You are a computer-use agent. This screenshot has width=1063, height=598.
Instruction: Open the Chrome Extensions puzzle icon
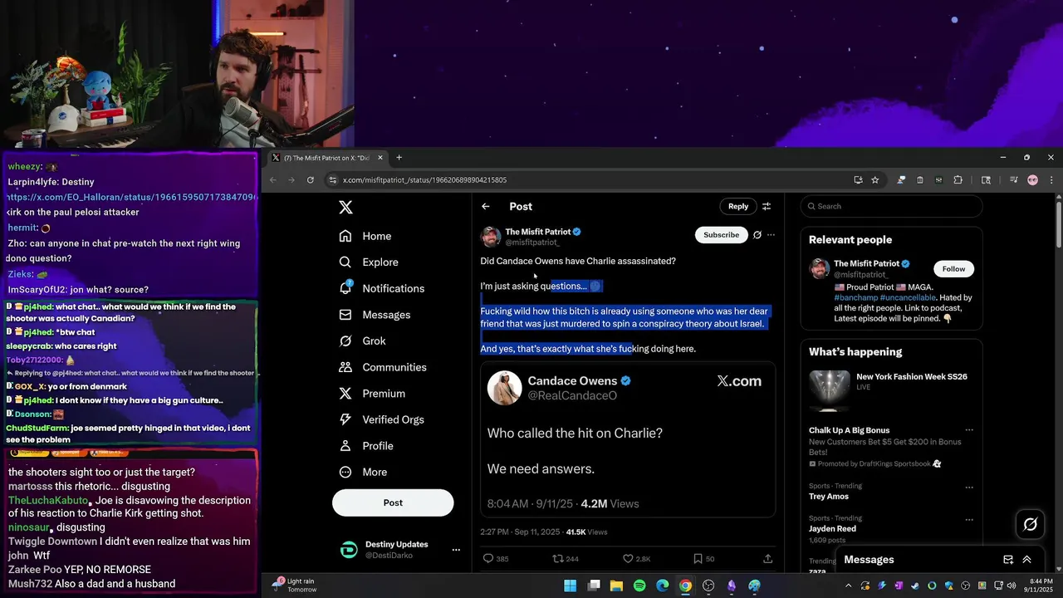(x=958, y=180)
